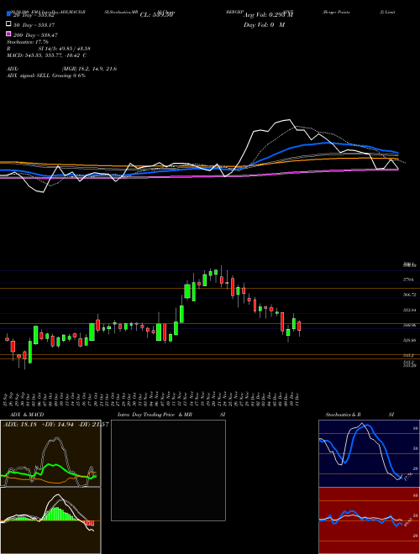This screenshot has width=420, height=554.
Task: Click the 553.84 price axis label
Action: [410, 310]
